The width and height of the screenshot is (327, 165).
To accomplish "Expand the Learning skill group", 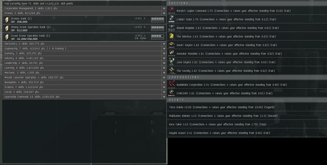I will [164, 68].
